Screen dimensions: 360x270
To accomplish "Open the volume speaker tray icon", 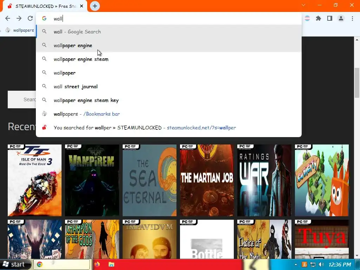I will point(321,265).
